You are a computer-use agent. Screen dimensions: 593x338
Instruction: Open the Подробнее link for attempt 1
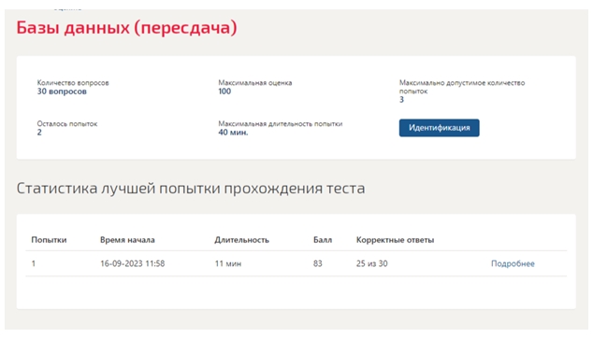[513, 263]
